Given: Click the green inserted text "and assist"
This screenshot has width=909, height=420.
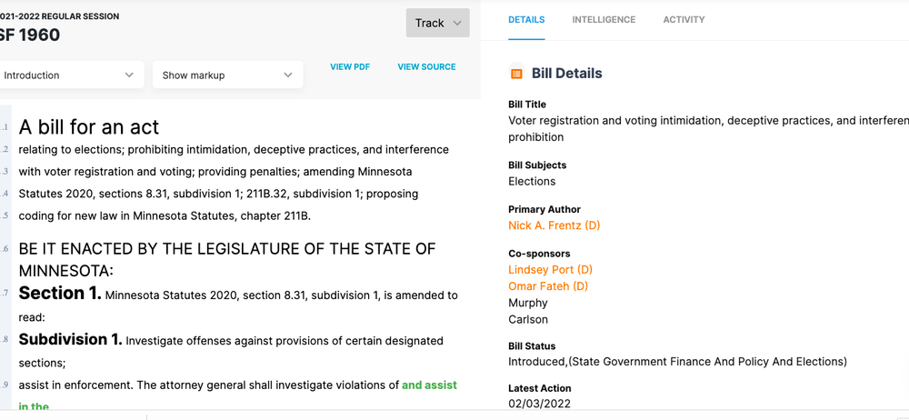Looking at the screenshot, I should (x=429, y=385).
